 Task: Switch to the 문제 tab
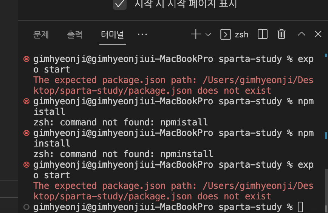coord(41,34)
